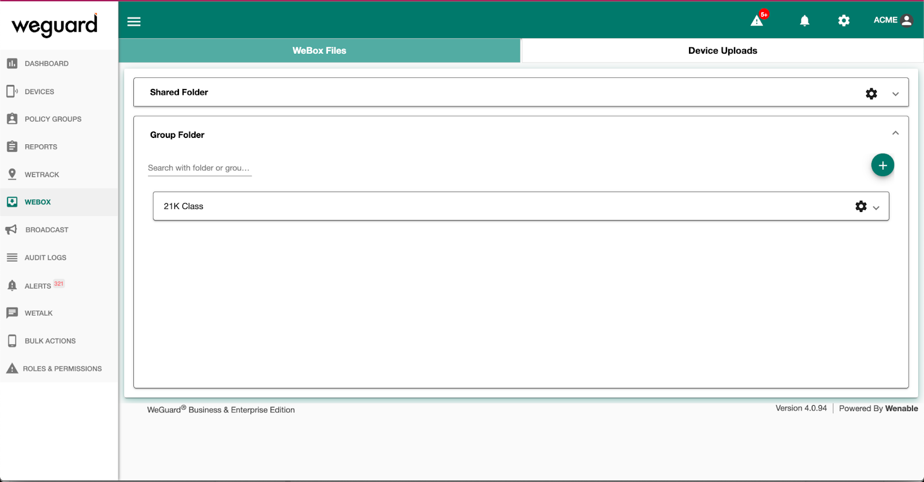Add a new group folder with plus button
Screen dimensions: 924x482
click(x=882, y=165)
